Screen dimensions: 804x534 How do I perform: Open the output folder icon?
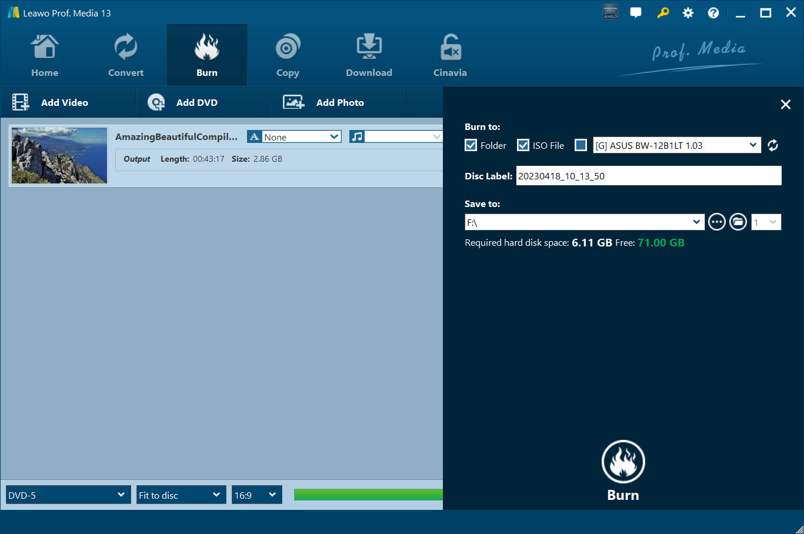[738, 222]
